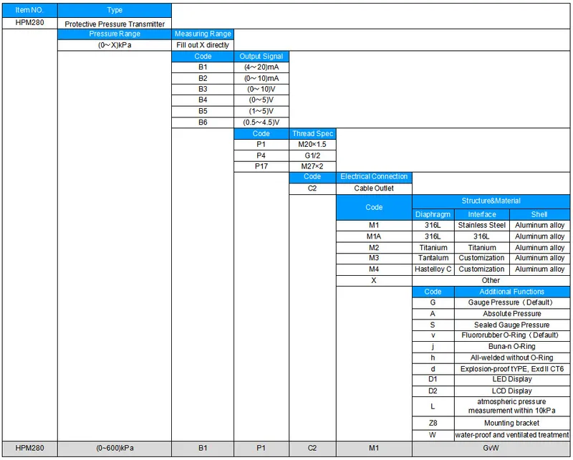Screen dimensions: 573x460
Task: Click code 'B5'
Action: tap(203, 111)
